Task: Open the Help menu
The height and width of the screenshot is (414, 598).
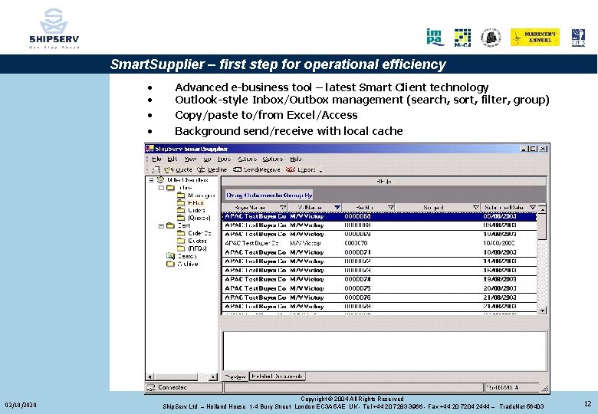Action: 296,159
